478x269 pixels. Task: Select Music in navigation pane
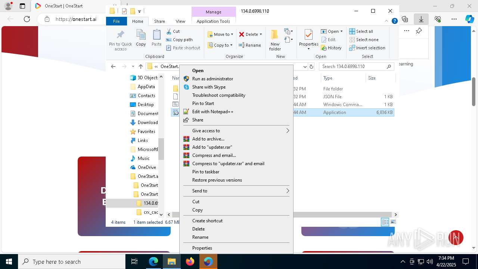pyautogui.click(x=140, y=158)
